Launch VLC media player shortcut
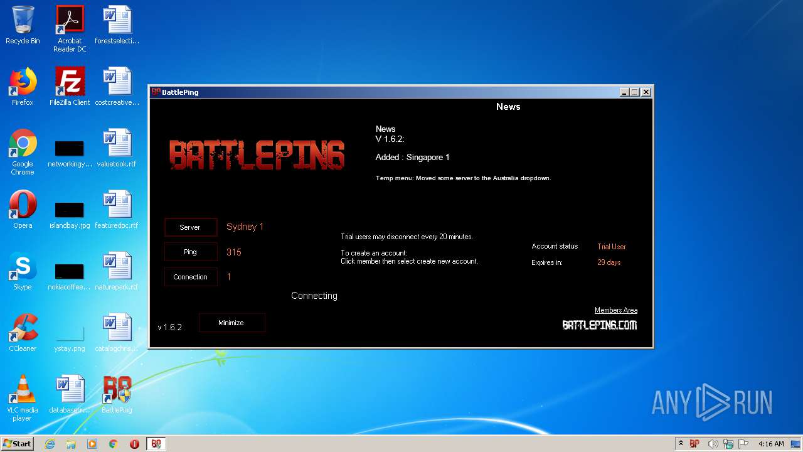 click(x=23, y=398)
